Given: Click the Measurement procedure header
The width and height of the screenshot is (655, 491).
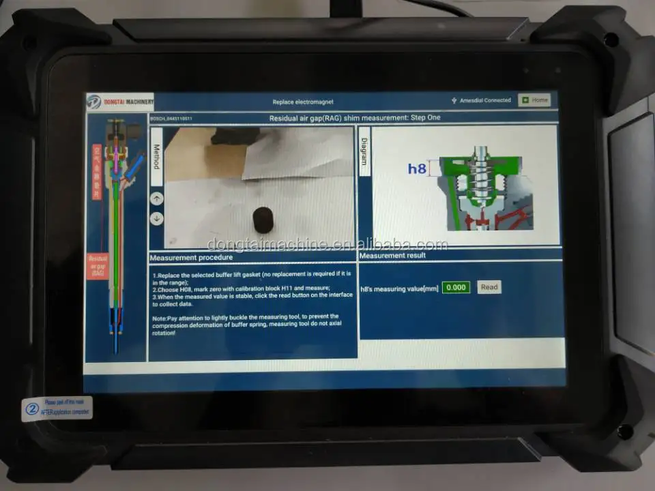Looking at the screenshot, I should pyautogui.click(x=191, y=258).
